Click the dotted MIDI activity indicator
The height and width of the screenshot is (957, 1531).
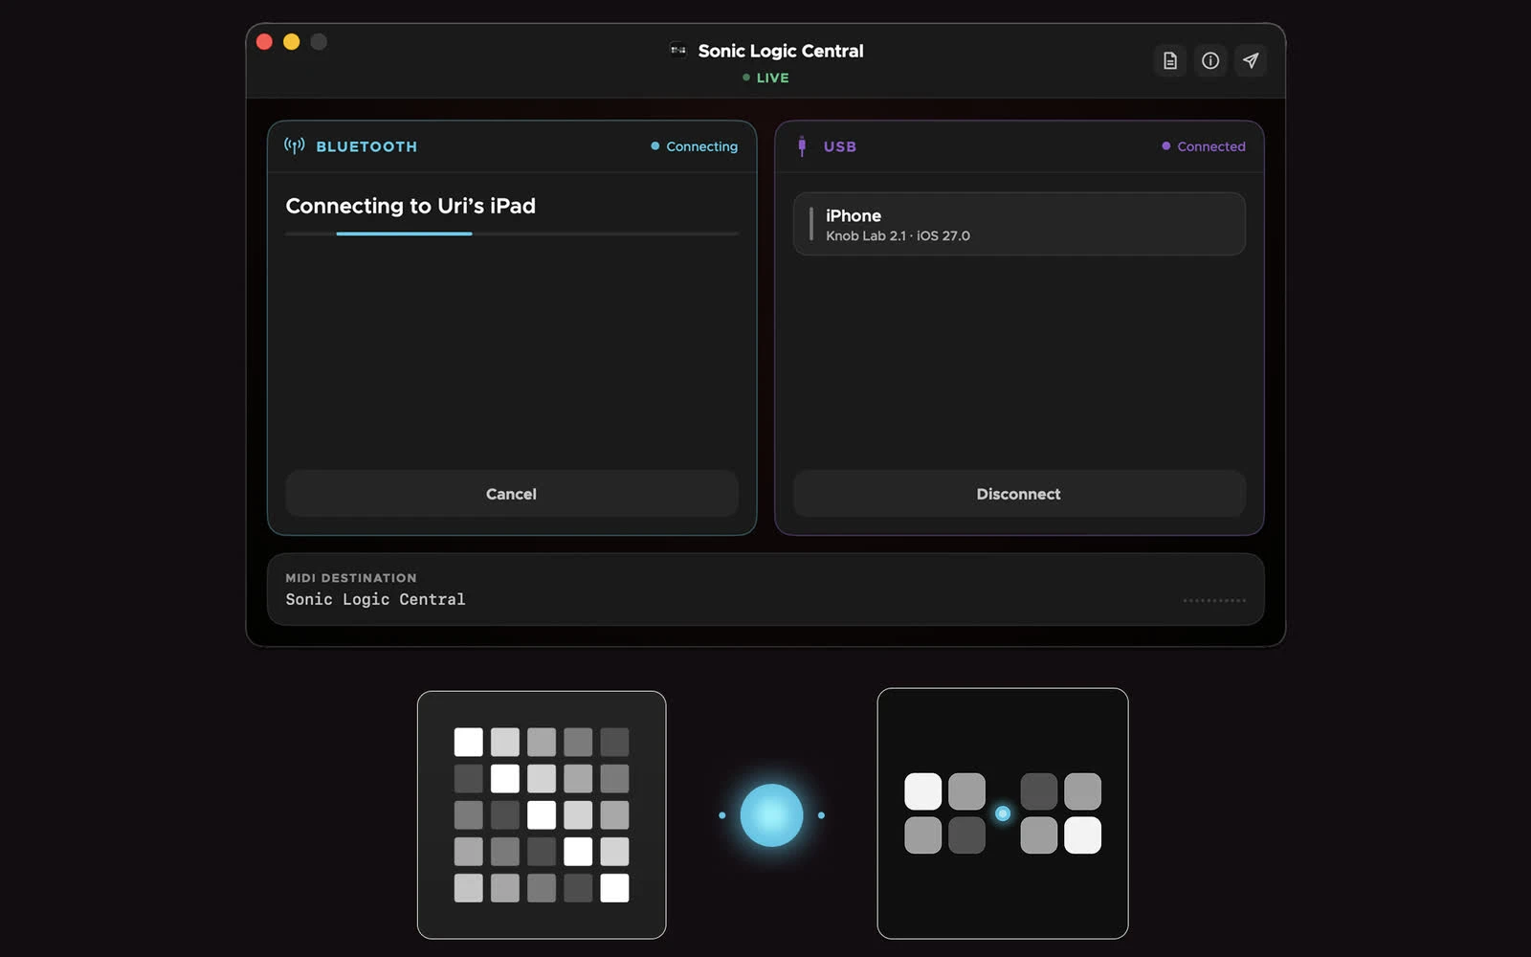click(1214, 601)
